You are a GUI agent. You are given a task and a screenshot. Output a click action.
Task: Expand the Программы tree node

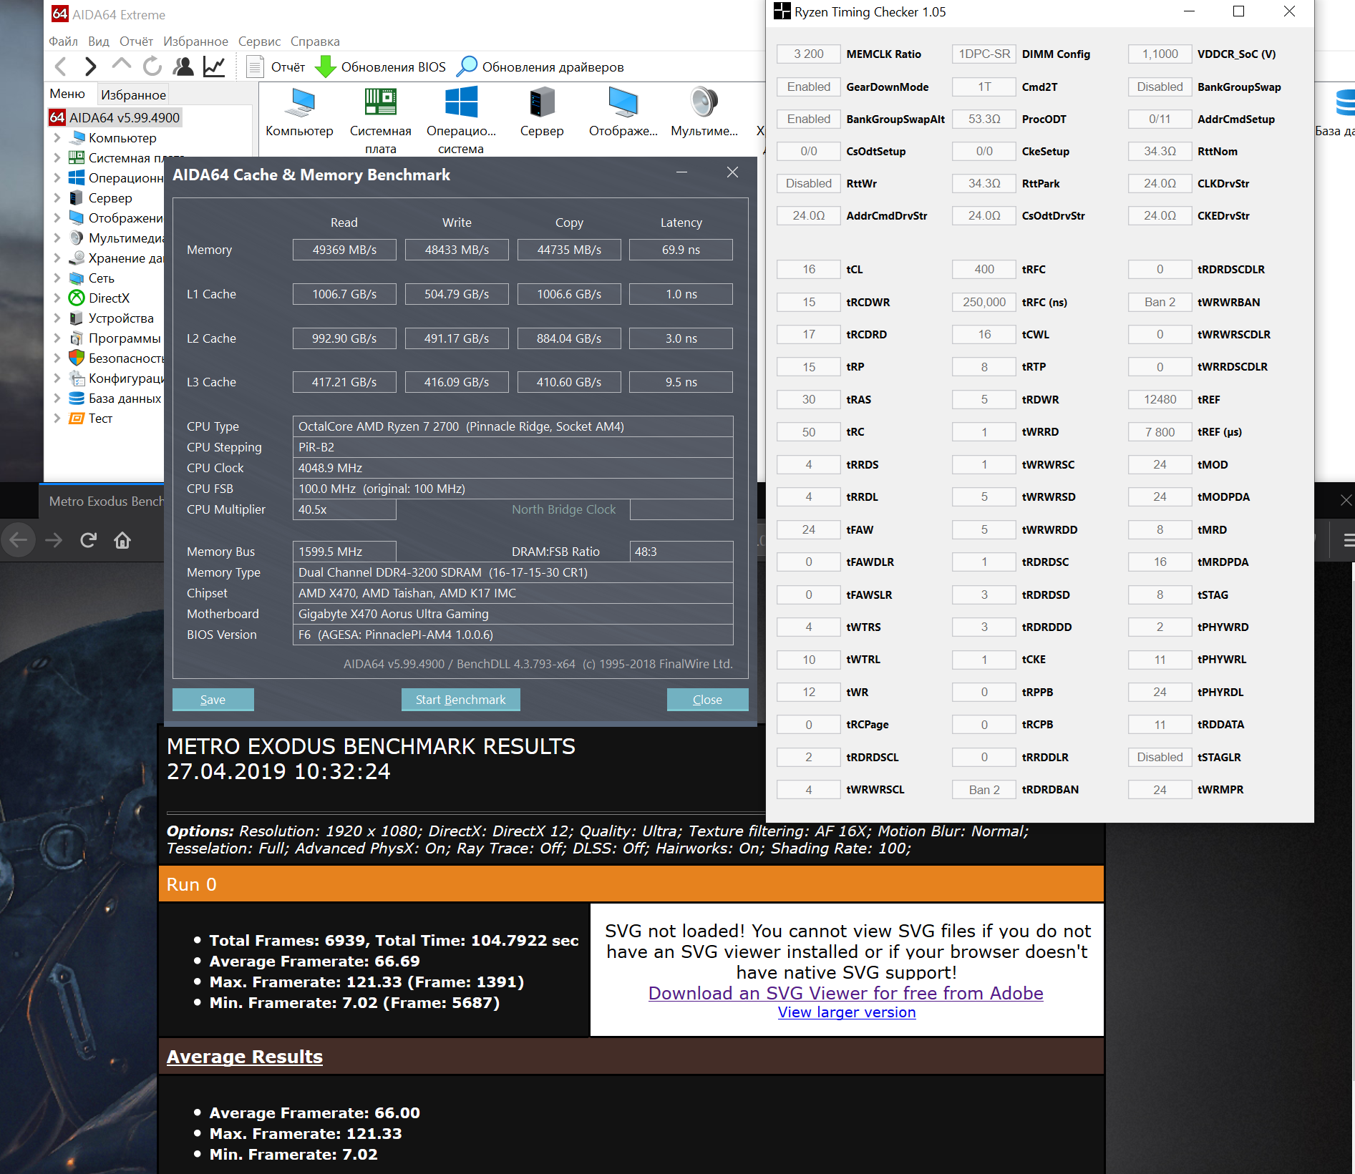tap(57, 338)
